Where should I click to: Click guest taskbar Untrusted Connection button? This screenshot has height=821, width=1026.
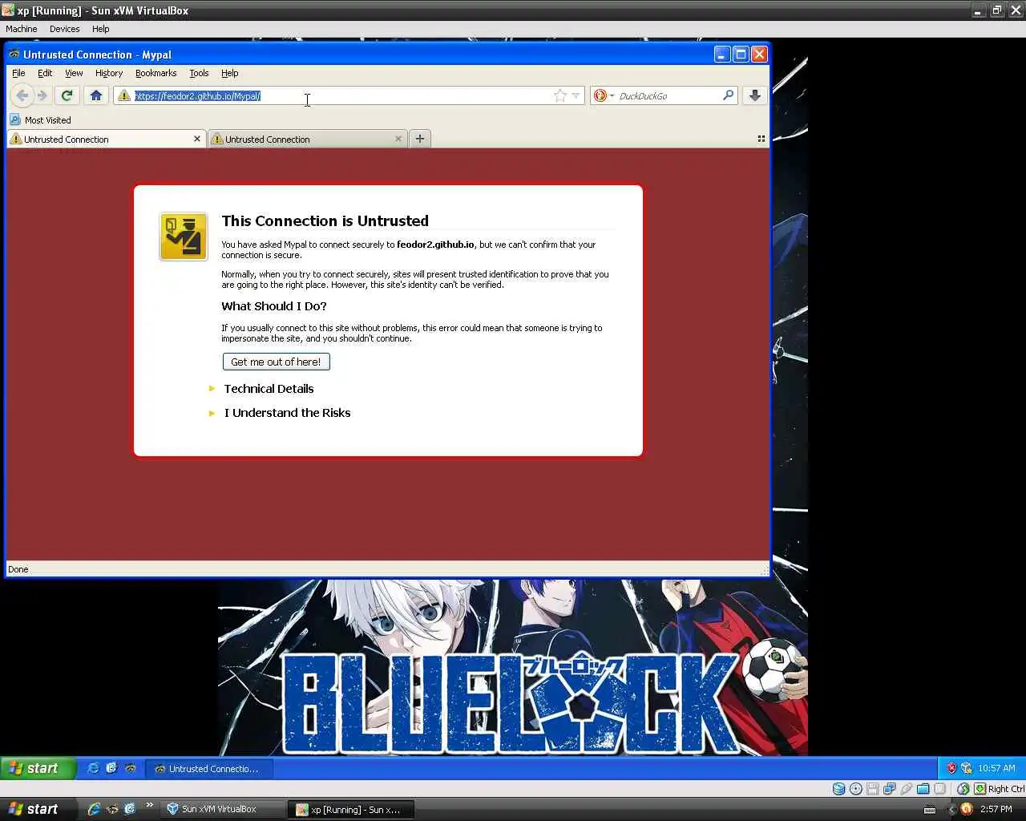[208, 768]
